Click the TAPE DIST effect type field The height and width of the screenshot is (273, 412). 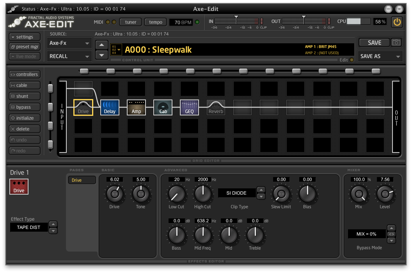click(x=29, y=227)
